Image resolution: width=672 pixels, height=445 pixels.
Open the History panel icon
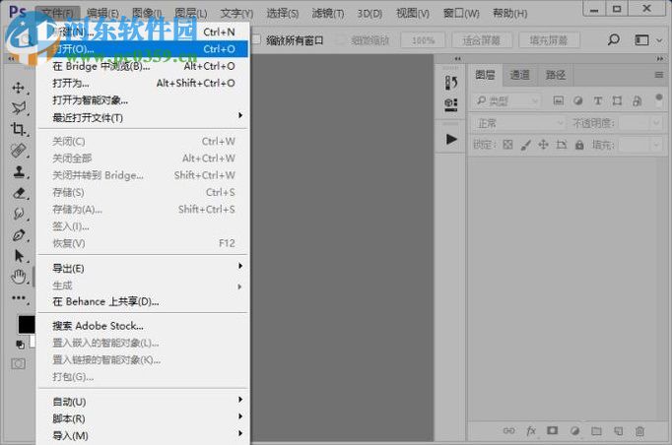tap(451, 83)
